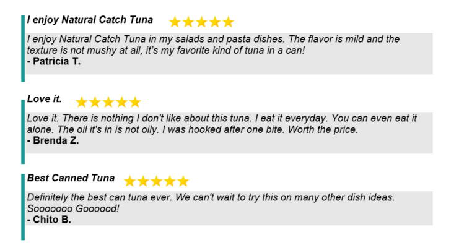The height and width of the screenshot is (245, 459).
Task: Click the 'Best Canned Tuna' review title
Action: (x=71, y=178)
